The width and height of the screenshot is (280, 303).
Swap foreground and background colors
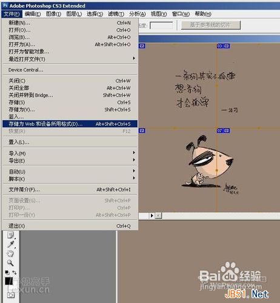tap(15, 273)
